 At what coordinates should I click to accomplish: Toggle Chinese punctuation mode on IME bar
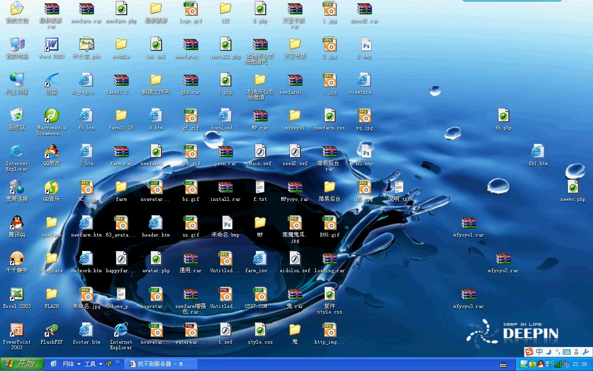pos(557,352)
